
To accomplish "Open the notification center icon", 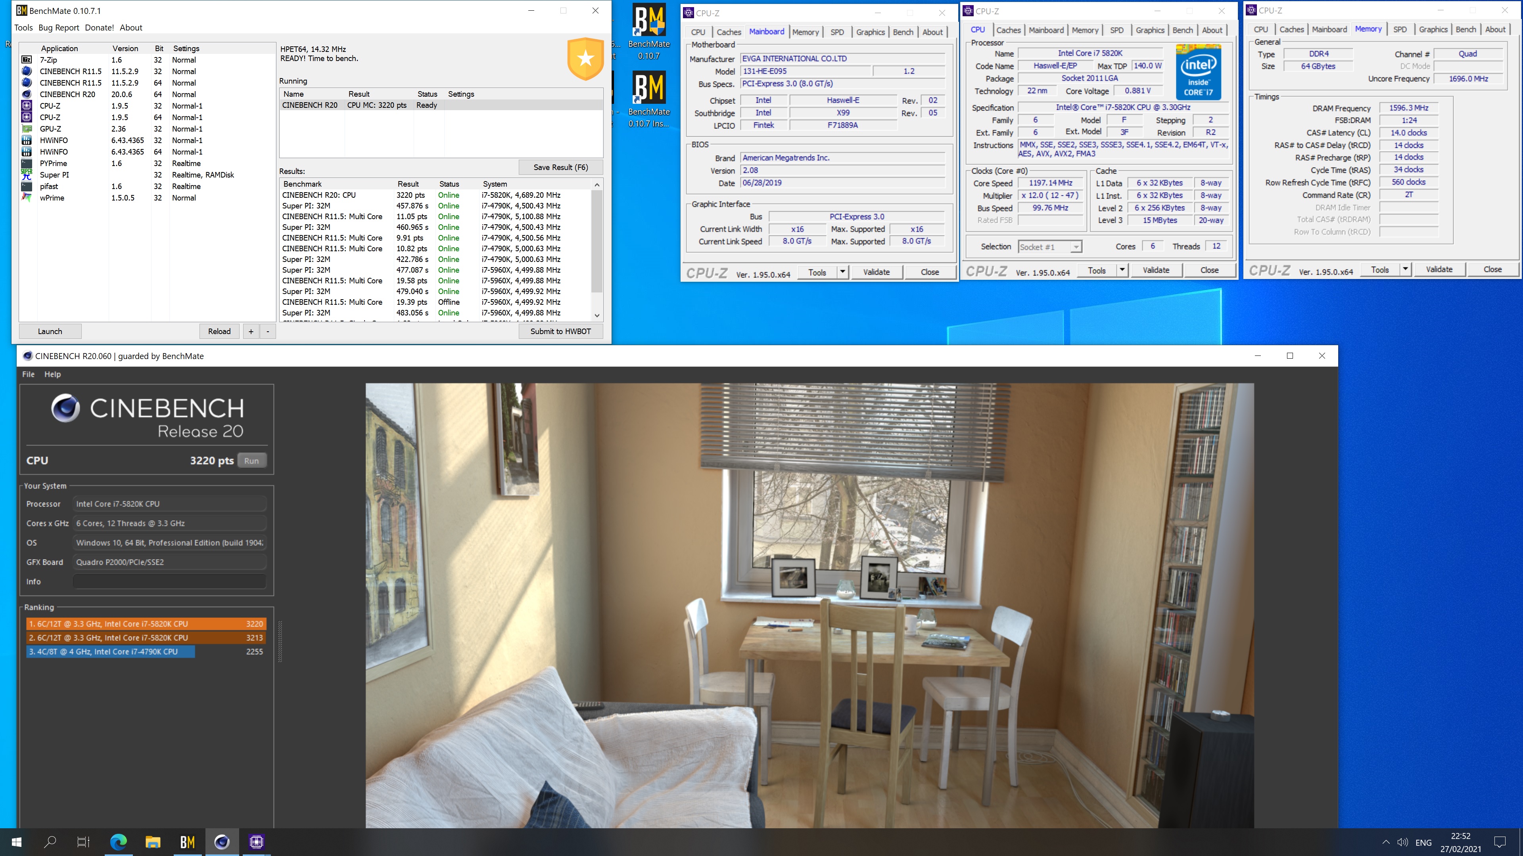I will coord(1500,842).
